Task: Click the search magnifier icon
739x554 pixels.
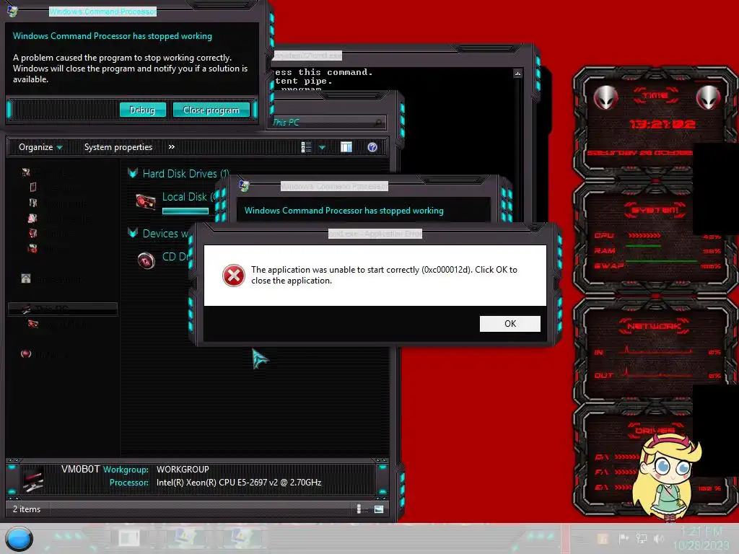Action: click(378, 123)
